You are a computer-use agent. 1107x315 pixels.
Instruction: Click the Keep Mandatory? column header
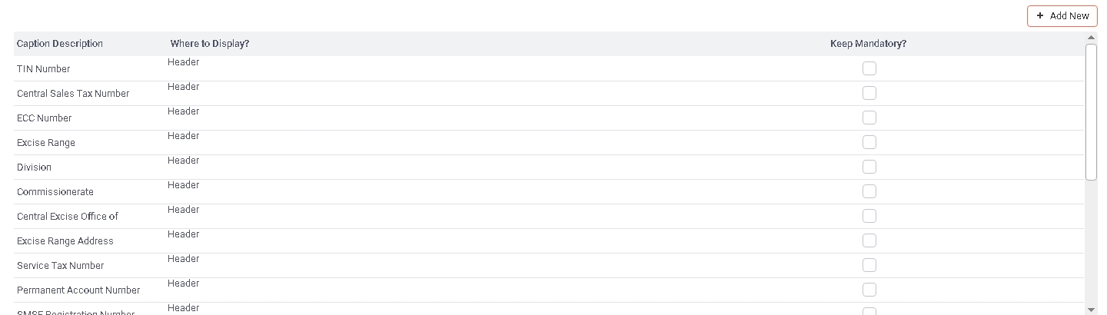pyautogui.click(x=868, y=44)
